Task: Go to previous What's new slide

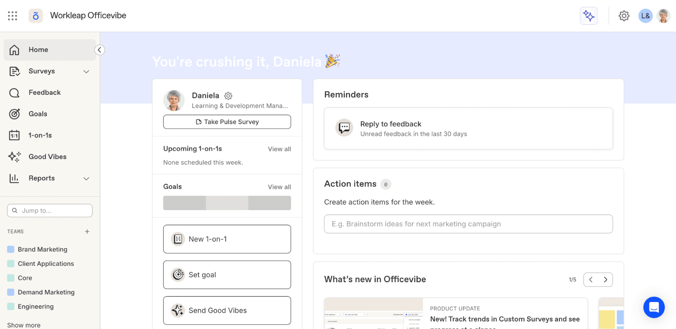Action: [x=591, y=280]
